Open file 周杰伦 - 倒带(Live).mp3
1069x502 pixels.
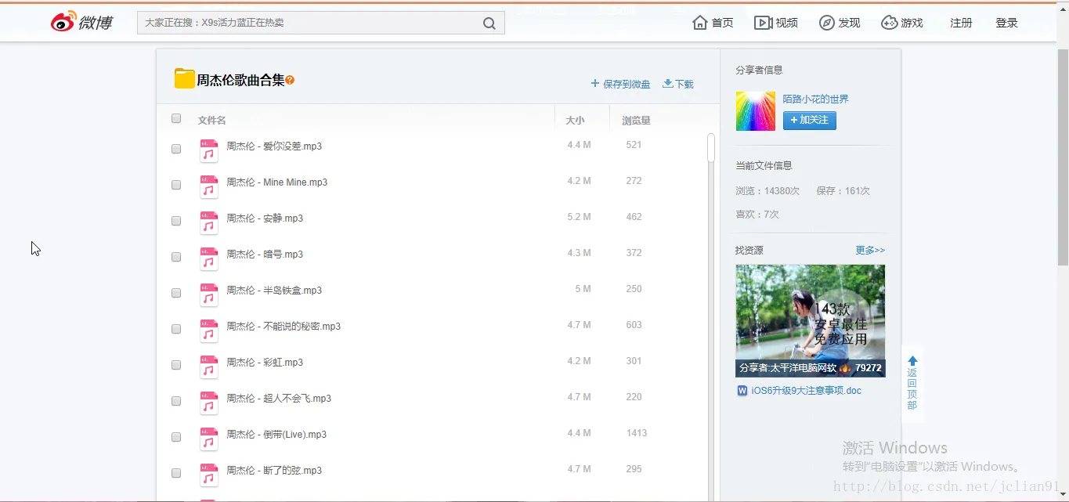(276, 435)
